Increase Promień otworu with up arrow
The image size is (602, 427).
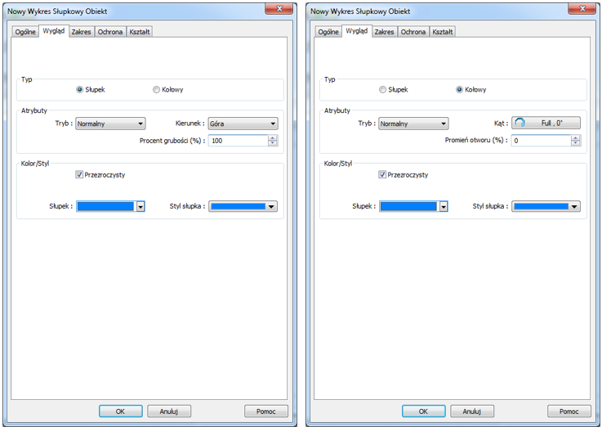[575, 138]
